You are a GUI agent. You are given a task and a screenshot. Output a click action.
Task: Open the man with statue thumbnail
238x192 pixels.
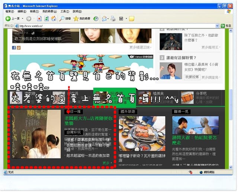195,125
